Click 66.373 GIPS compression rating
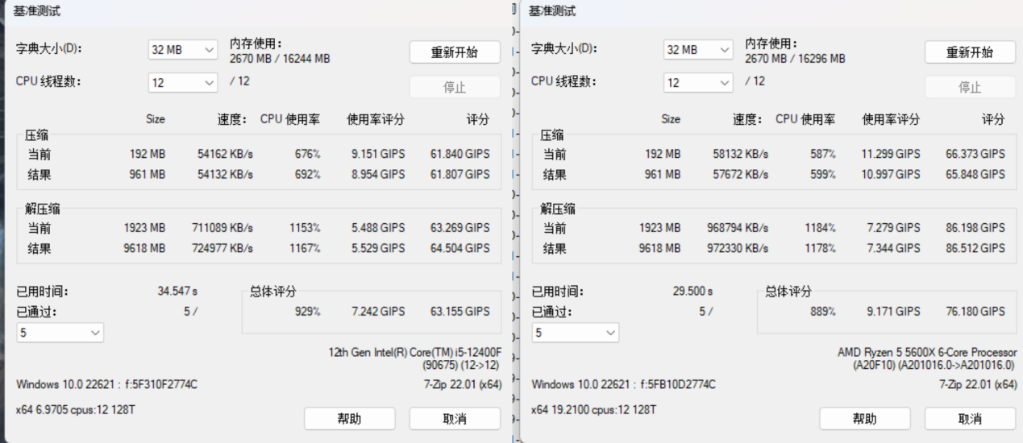 point(975,154)
